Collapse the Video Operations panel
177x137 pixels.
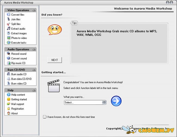(34, 10)
